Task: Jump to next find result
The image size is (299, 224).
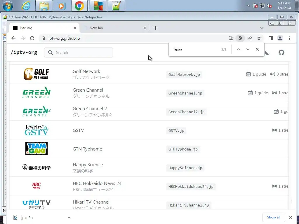Action: click(x=248, y=49)
